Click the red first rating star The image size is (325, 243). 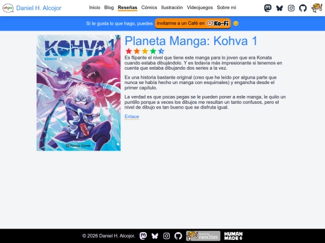pyautogui.click(x=129, y=51)
